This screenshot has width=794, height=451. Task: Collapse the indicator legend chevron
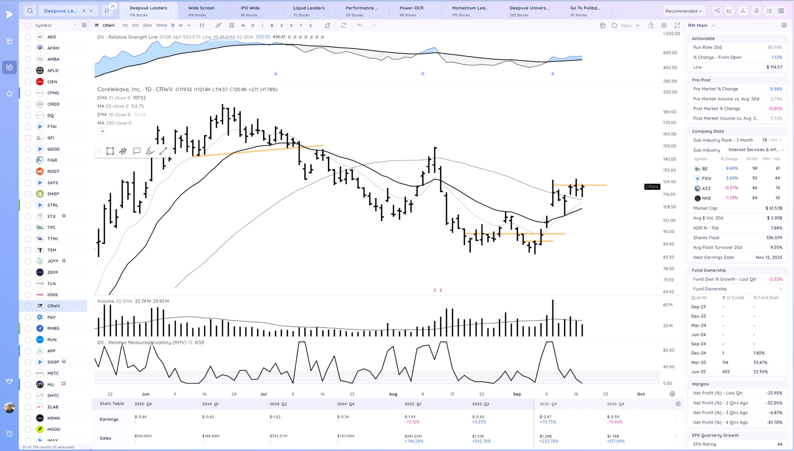103,131
